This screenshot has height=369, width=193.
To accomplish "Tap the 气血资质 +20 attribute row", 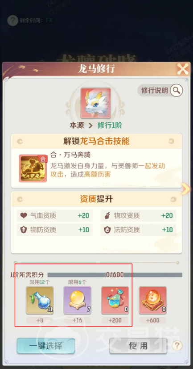I will coord(54,216).
